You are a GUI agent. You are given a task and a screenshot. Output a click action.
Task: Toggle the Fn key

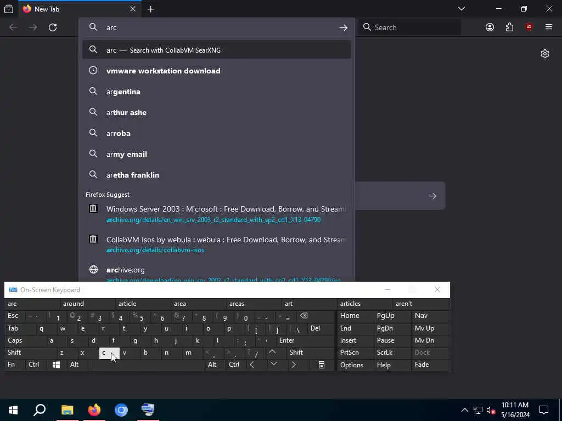(x=15, y=365)
